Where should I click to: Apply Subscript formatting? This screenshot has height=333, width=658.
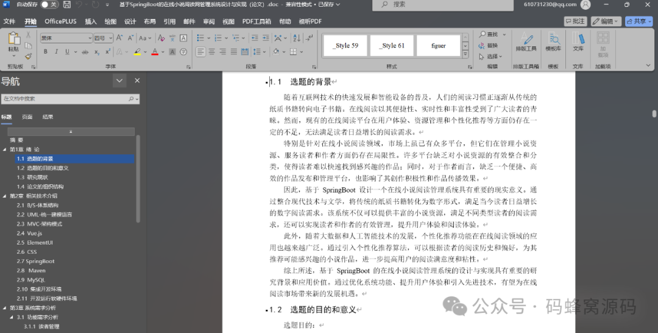(96, 52)
